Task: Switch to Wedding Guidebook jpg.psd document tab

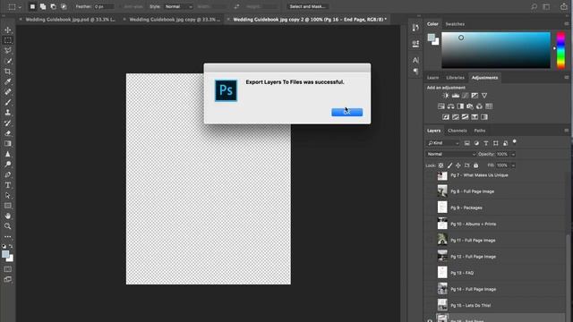Action: [70, 20]
